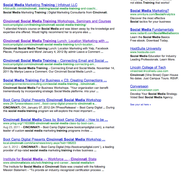Image resolution: width=181 pixels, height=176 pixels.
Task: Open Institute for Social Media Cincinnati State result
Action: (x=50, y=159)
